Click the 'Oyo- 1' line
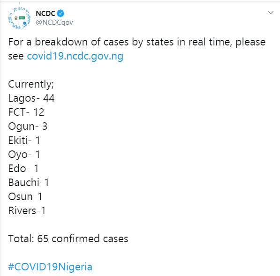This screenshot has width=280, height=276. [24, 155]
